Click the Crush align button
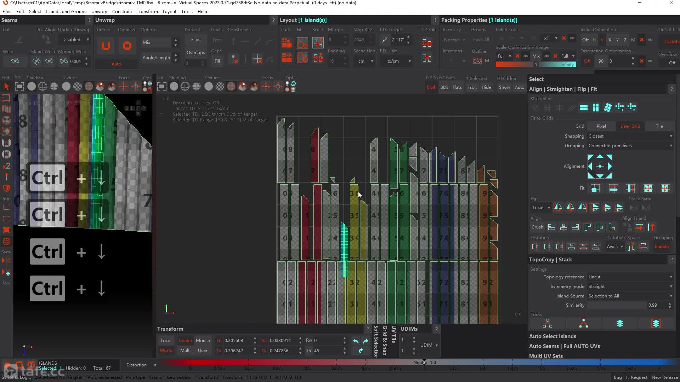 click(537, 227)
